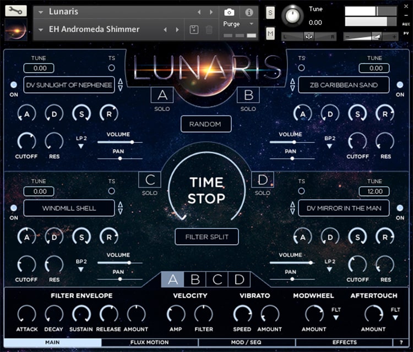
Task: Open the DV SUNLIGHT OF NEPHENEE sound selector
Action: click(69, 85)
